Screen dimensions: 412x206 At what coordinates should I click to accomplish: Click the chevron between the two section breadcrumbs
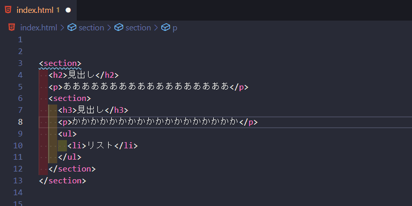pyautogui.click(x=109, y=28)
